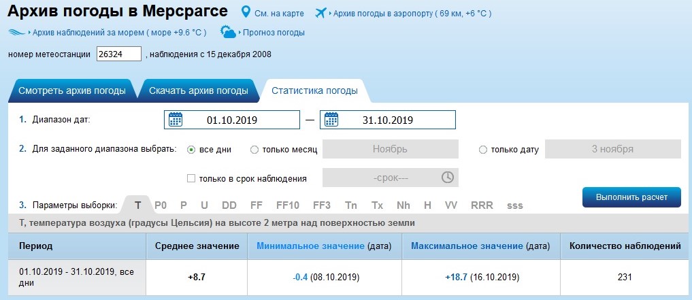
Task: Select the H parameter tab
Action: pyautogui.click(x=427, y=205)
